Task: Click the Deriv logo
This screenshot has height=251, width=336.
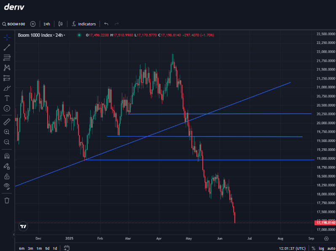Action: 14,7
